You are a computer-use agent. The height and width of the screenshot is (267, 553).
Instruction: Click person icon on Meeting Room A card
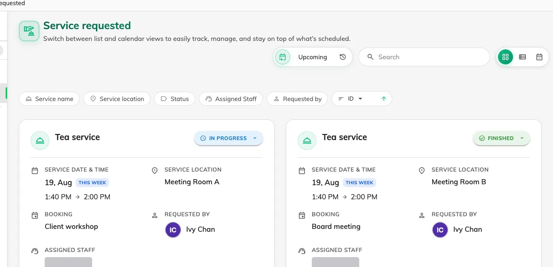(x=154, y=215)
